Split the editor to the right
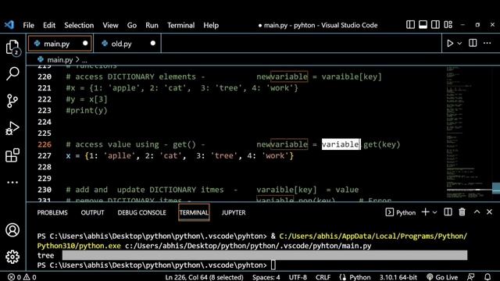Image resolution: width=500 pixels, height=281 pixels. pos(473,43)
